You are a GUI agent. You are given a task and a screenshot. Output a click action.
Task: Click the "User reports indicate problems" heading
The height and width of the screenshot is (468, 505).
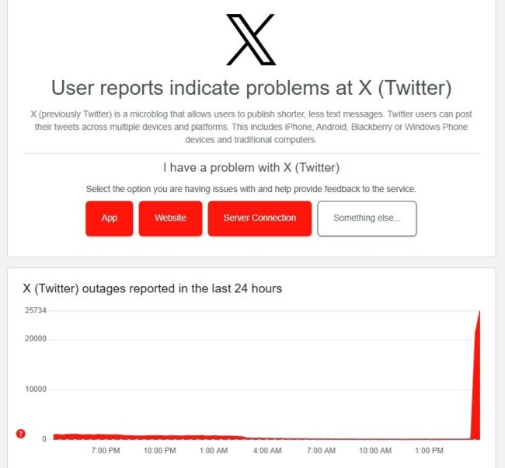pyautogui.click(x=251, y=87)
